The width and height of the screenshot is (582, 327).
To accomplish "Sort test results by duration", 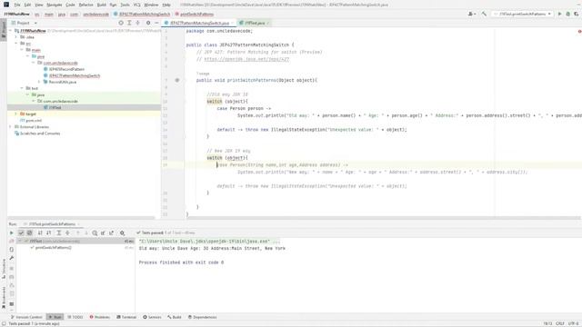I will point(48,233).
